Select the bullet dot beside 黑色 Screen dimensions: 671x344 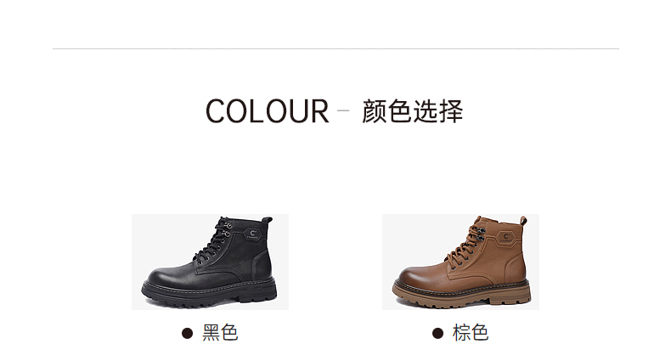[187, 333]
